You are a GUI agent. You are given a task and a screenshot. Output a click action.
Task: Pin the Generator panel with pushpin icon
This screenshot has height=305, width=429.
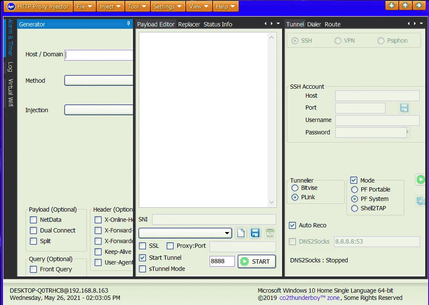[128, 24]
